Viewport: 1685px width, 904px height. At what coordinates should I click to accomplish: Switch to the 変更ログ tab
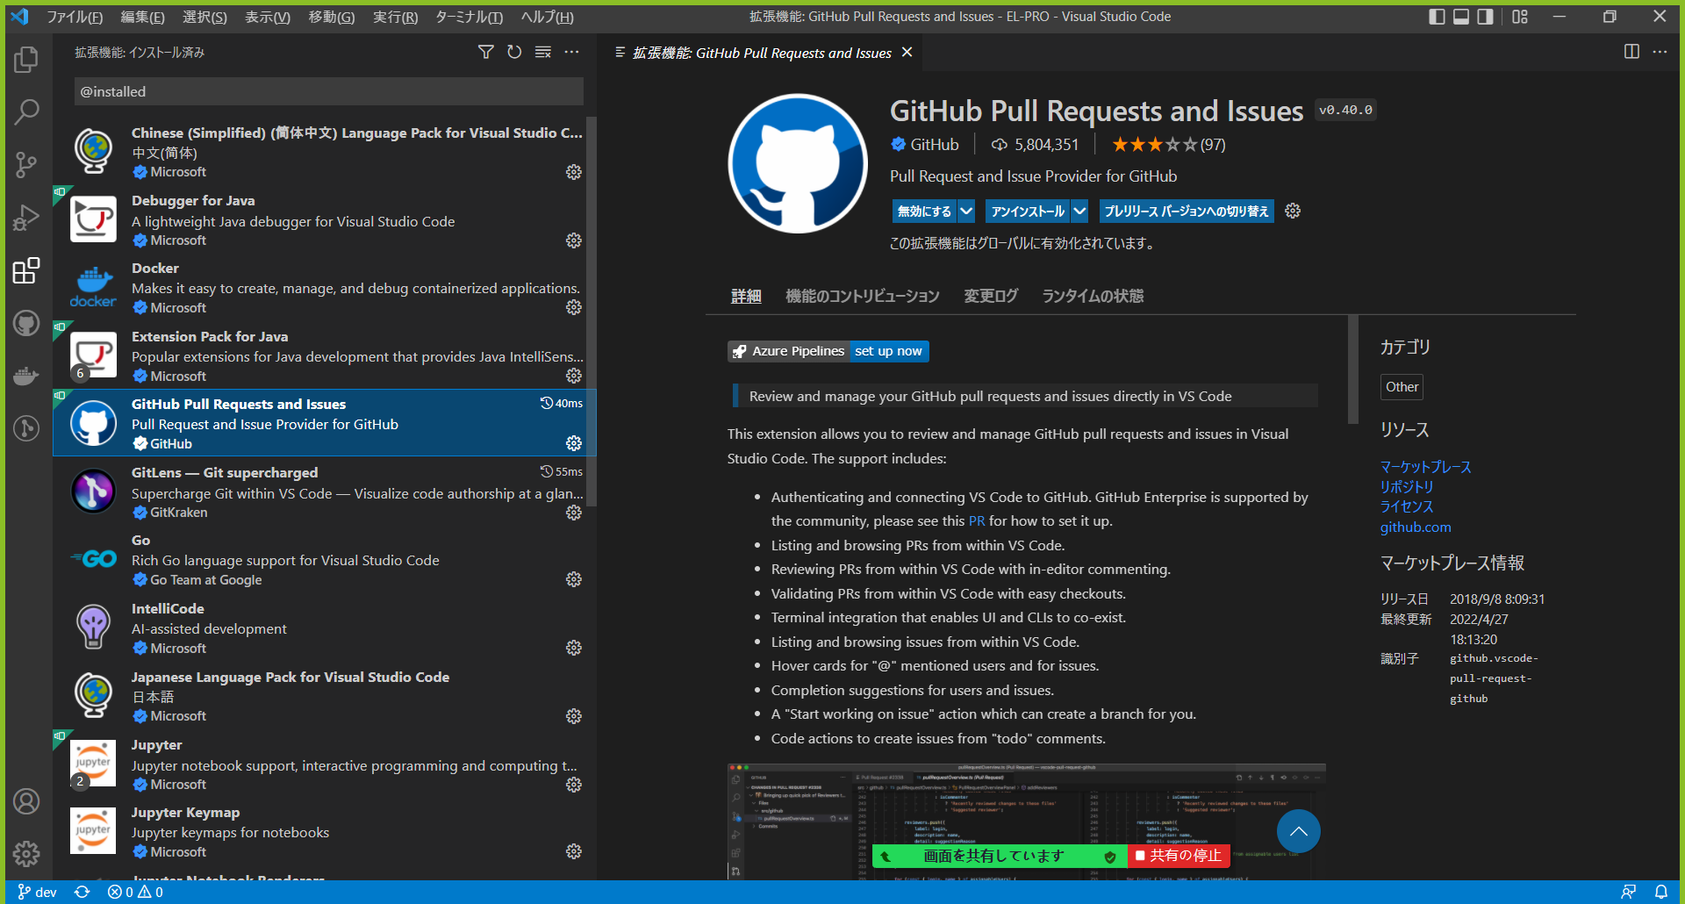pyautogui.click(x=990, y=296)
